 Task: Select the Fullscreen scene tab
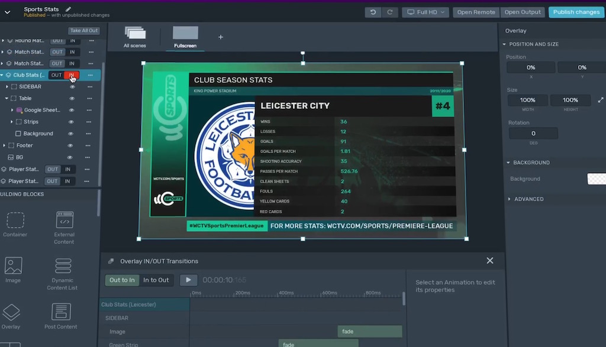click(185, 37)
